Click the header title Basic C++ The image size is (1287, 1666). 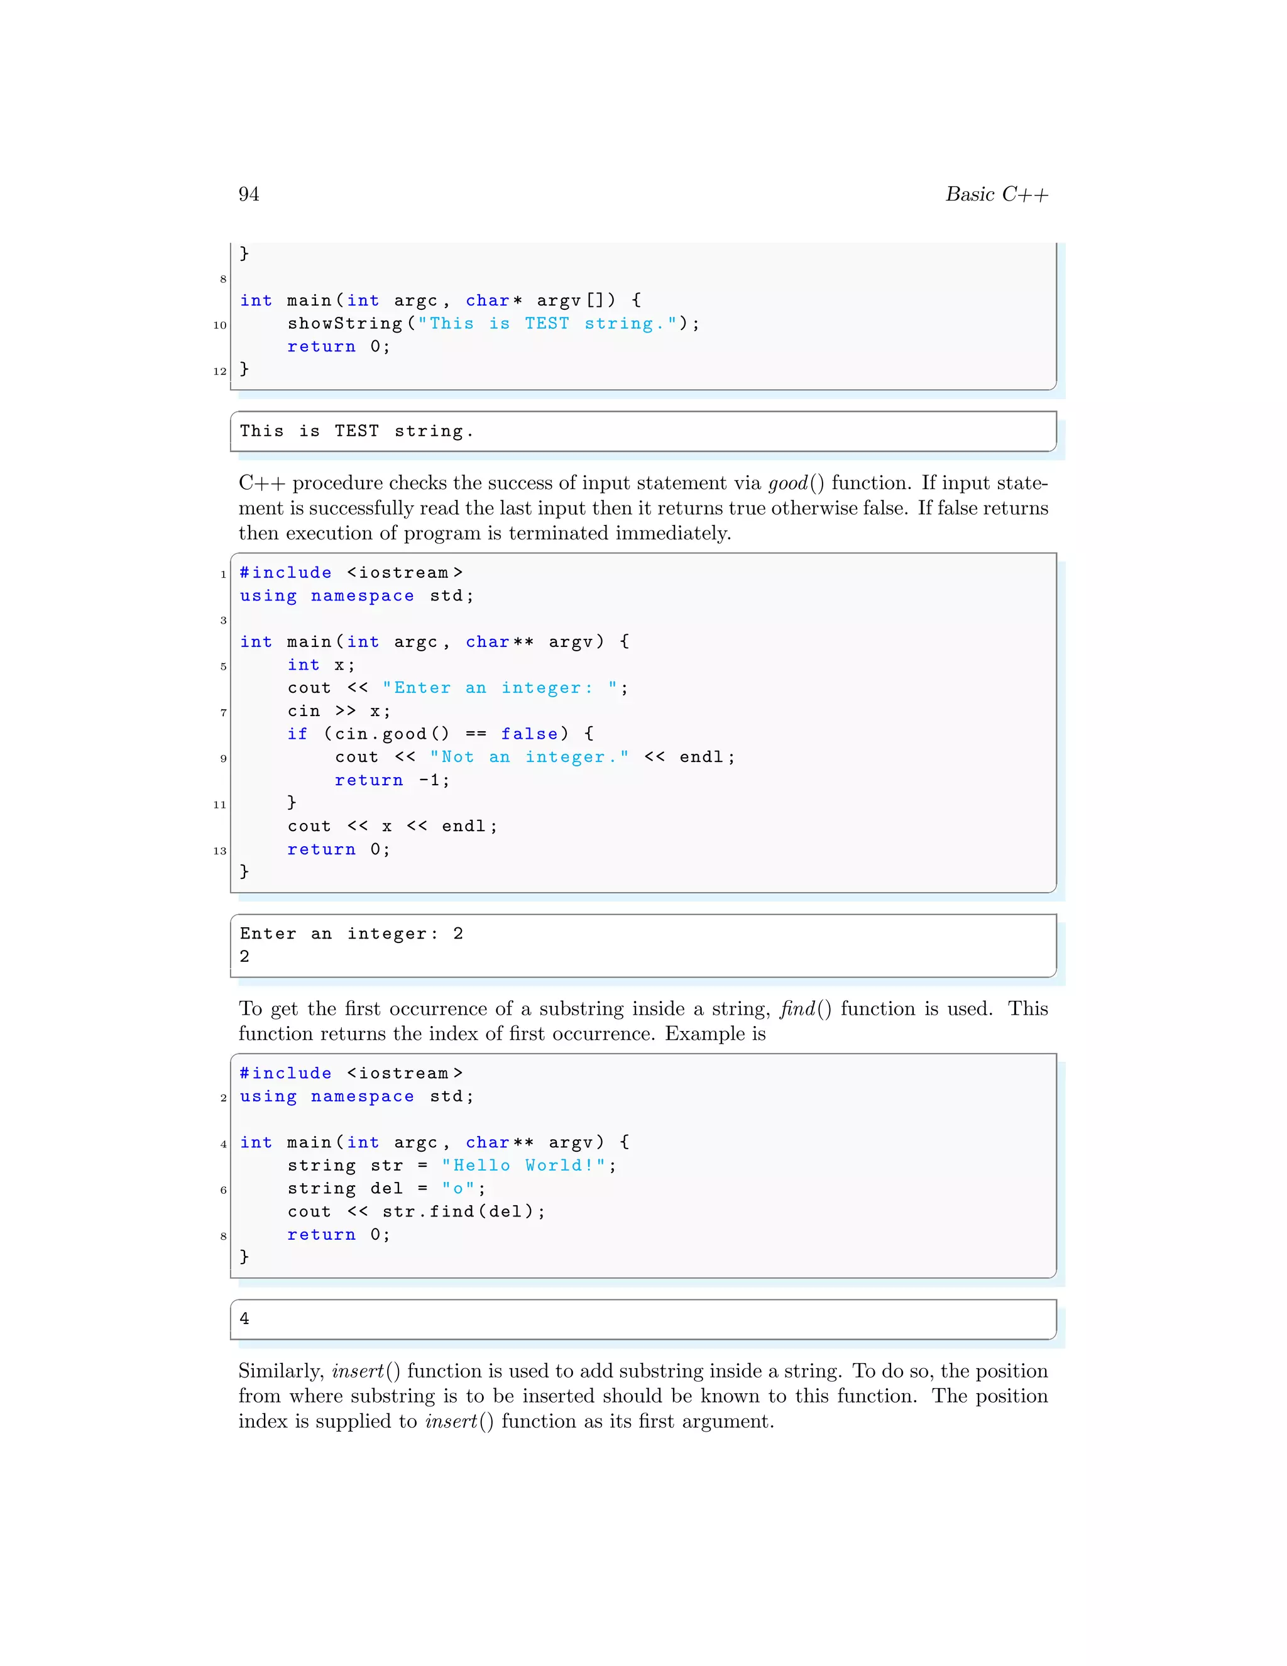click(997, 194)
